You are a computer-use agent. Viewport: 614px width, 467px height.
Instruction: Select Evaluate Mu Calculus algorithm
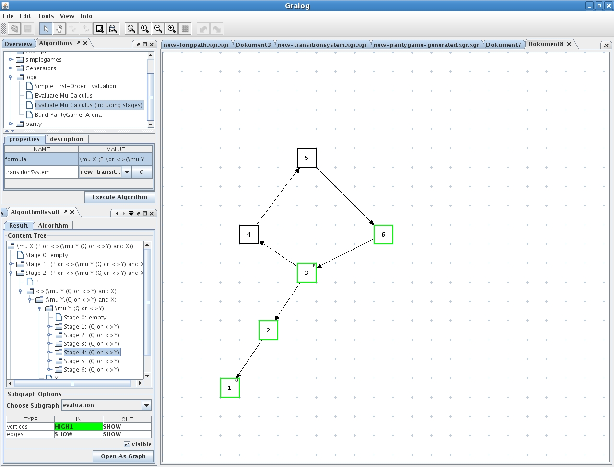(64, 96)
